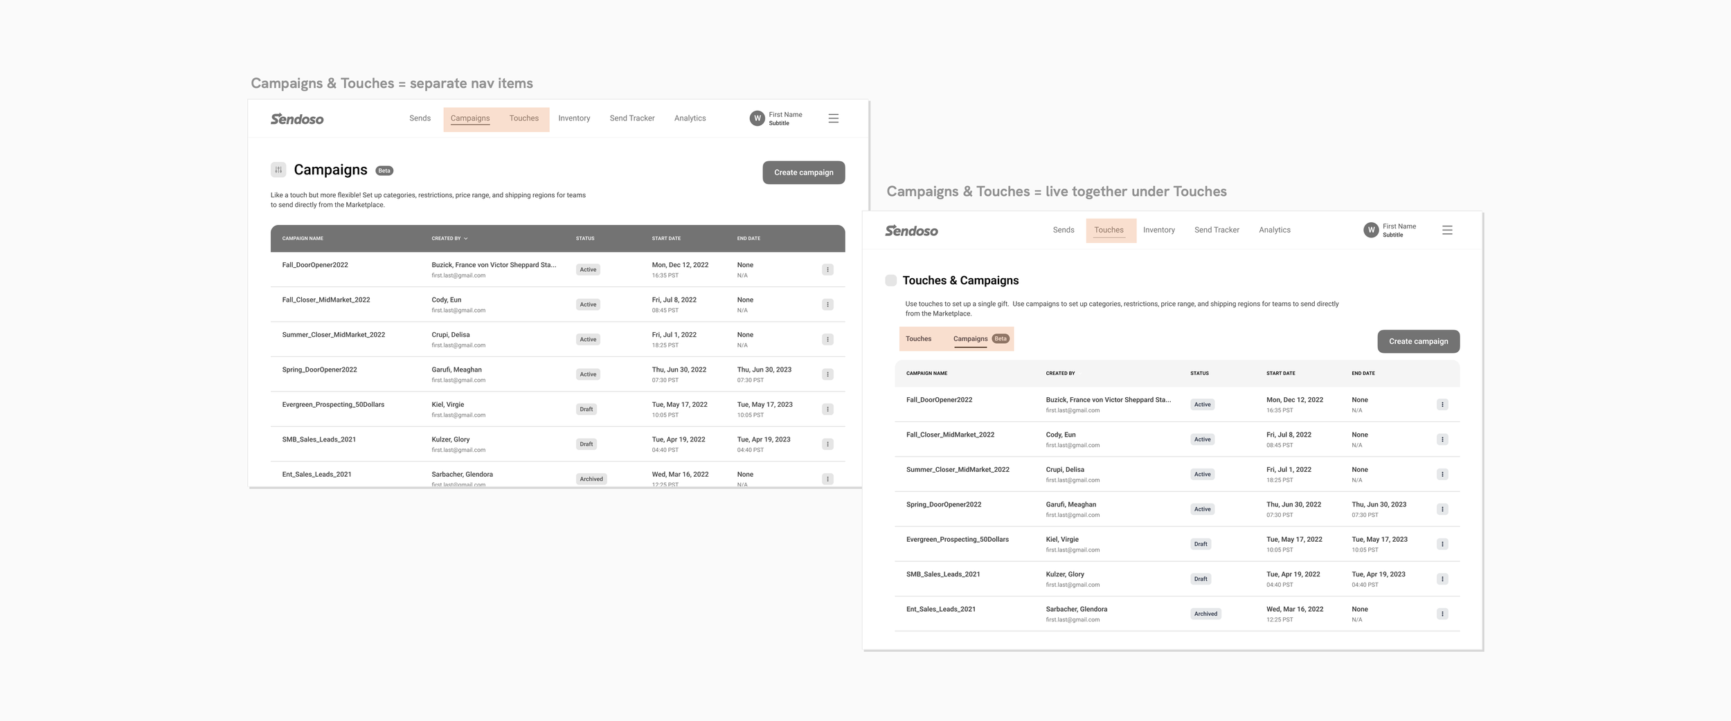Click user avatar W in right mockup
The image size is (1731, 721).
[1371, 230]
